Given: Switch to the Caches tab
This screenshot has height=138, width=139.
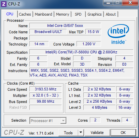Looking at the screenshot, I should [25, 14].
